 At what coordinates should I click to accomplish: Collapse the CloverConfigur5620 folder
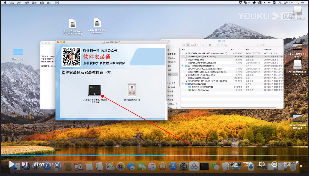[183, 84]
